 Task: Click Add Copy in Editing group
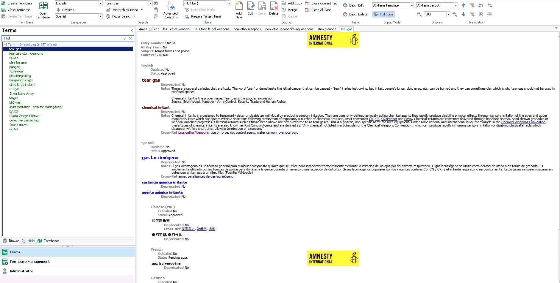292,3
